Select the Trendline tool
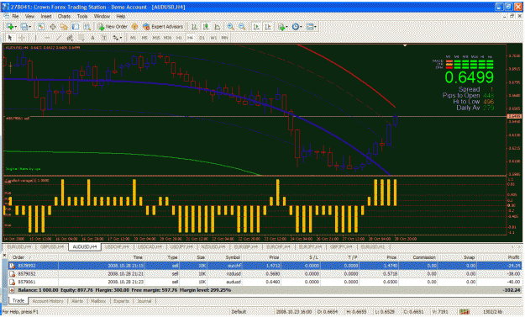 tap(59, 38)
